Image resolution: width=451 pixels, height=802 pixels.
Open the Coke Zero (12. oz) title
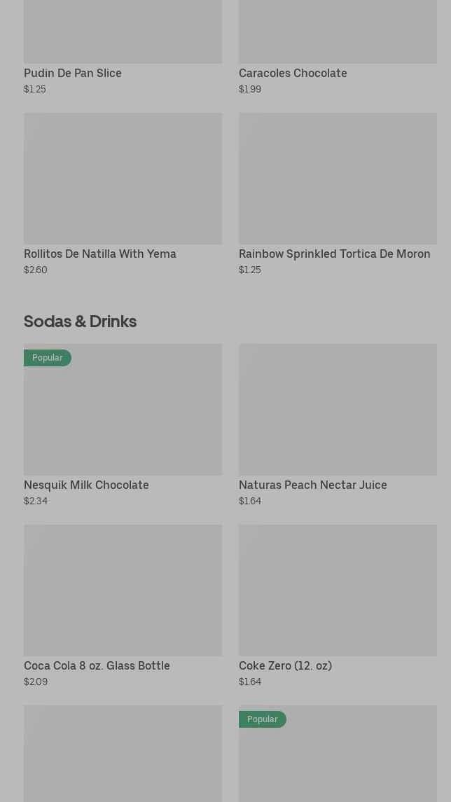click(285, 665)
